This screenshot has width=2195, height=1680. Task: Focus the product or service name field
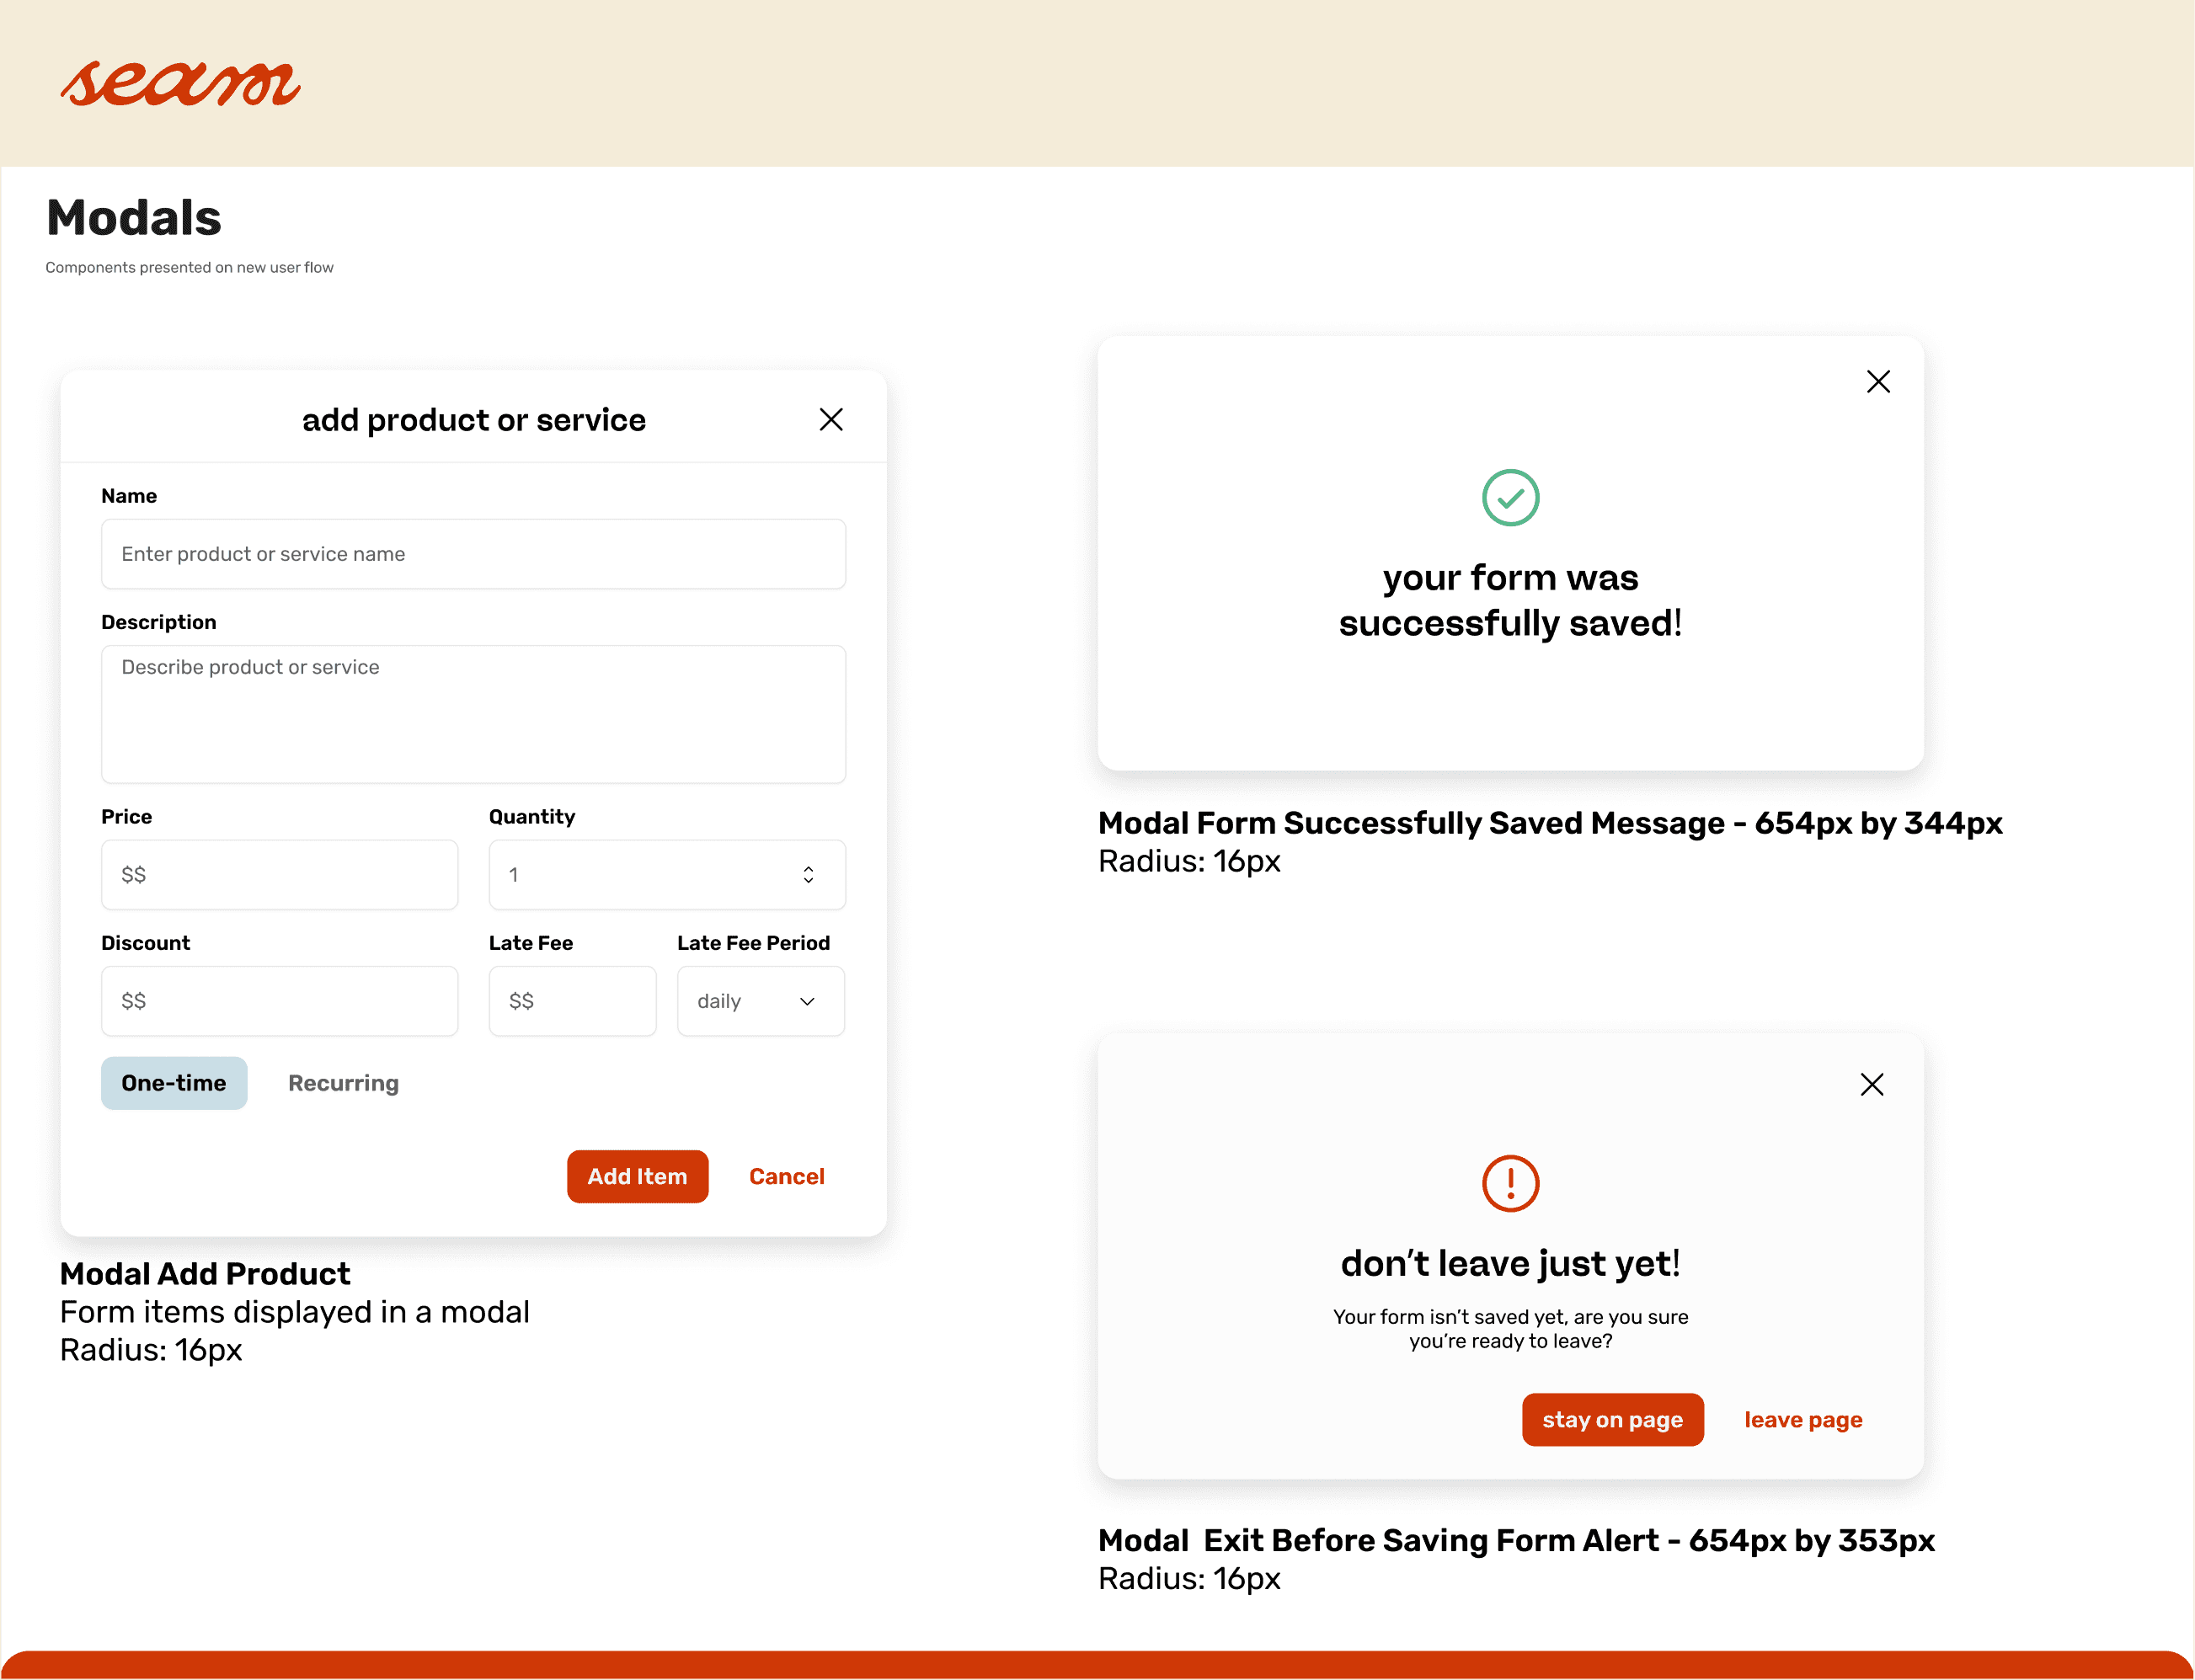[473, 554]
